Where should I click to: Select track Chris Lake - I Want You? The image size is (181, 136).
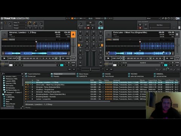coord(50,85)
